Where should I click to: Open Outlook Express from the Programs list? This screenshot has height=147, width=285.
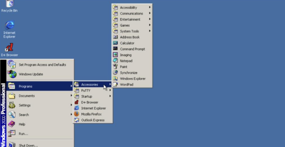pyautogui.click(x=93, y=120)
